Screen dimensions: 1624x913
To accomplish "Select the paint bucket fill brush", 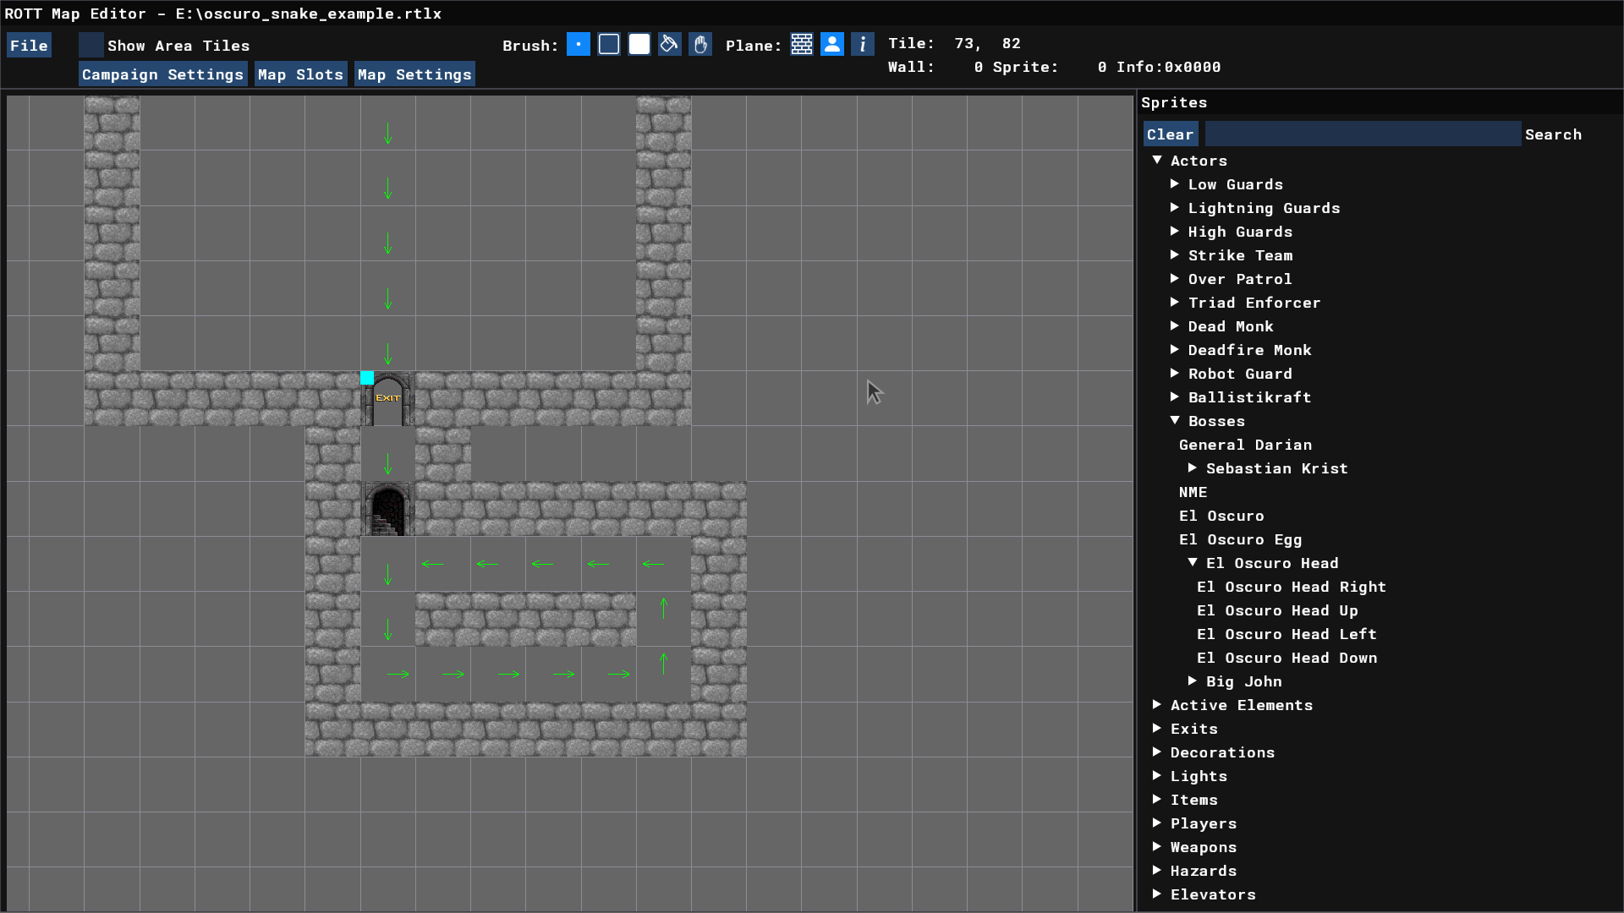I will pos(670,45).
